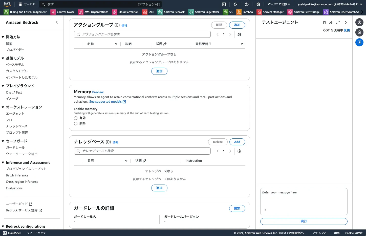
Task: Click the 変更 link next to ODT
Action: point(347,30)
